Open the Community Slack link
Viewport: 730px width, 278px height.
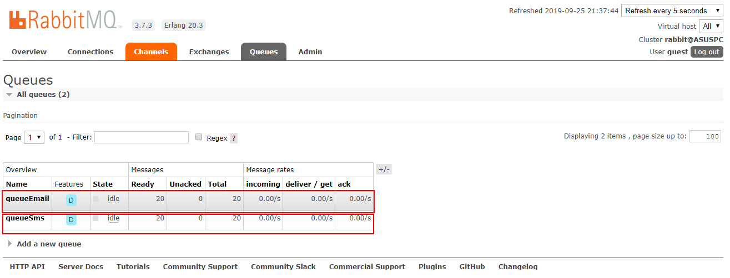283,267
